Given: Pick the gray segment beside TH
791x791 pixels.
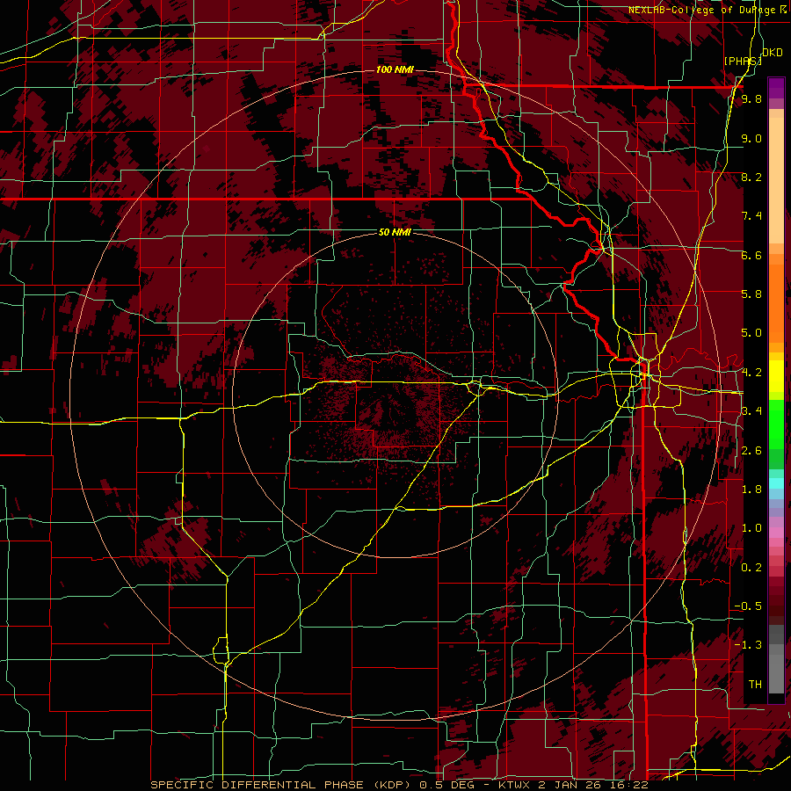Looking at the screenshot, I should point(776,673).
